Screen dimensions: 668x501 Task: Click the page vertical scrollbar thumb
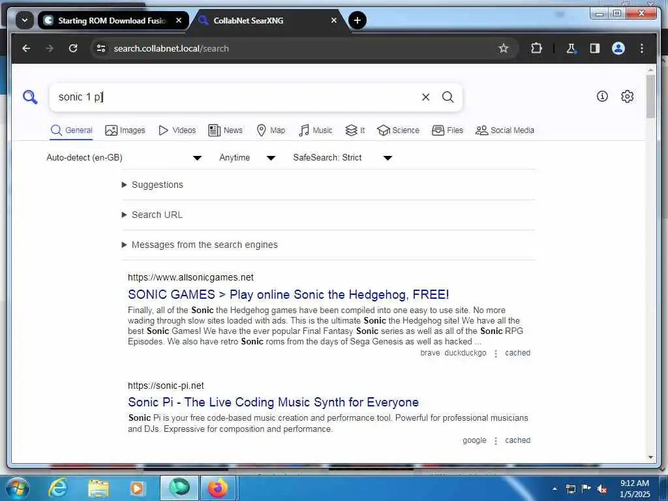tap(650, 97)
